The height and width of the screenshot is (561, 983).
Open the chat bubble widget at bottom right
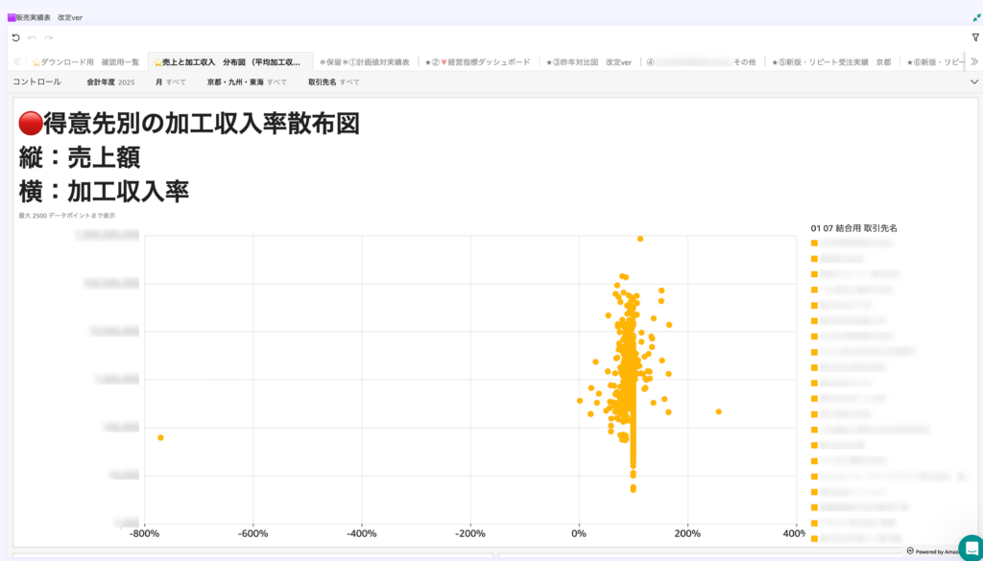971,548
